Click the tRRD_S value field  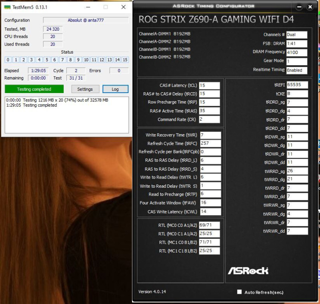(x=210, y=169)
